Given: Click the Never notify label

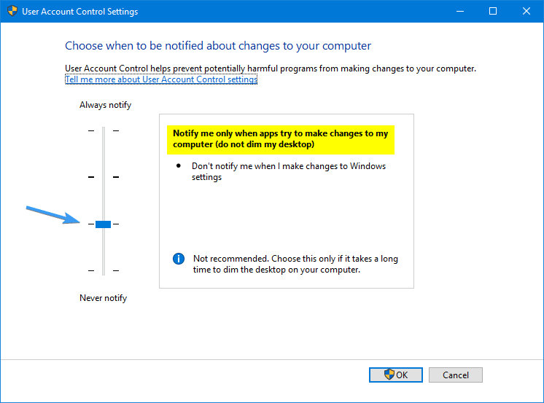Looking at the screenshot, I should pyautogui.click(x=104, y=298).
